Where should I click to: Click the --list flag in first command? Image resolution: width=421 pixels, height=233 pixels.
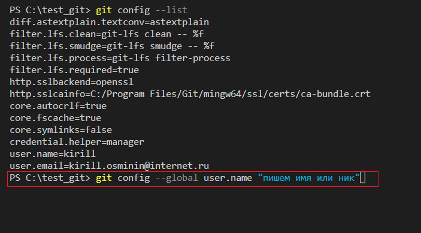tap(171, 10)
